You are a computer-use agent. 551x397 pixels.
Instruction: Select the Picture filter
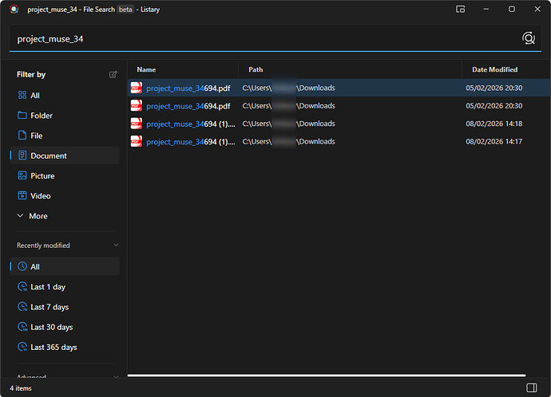click(42, 175)
